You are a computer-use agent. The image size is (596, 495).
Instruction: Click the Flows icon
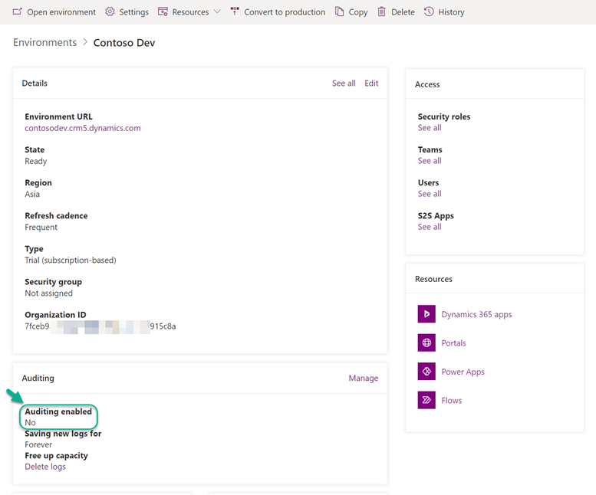(x=426, y=400)
